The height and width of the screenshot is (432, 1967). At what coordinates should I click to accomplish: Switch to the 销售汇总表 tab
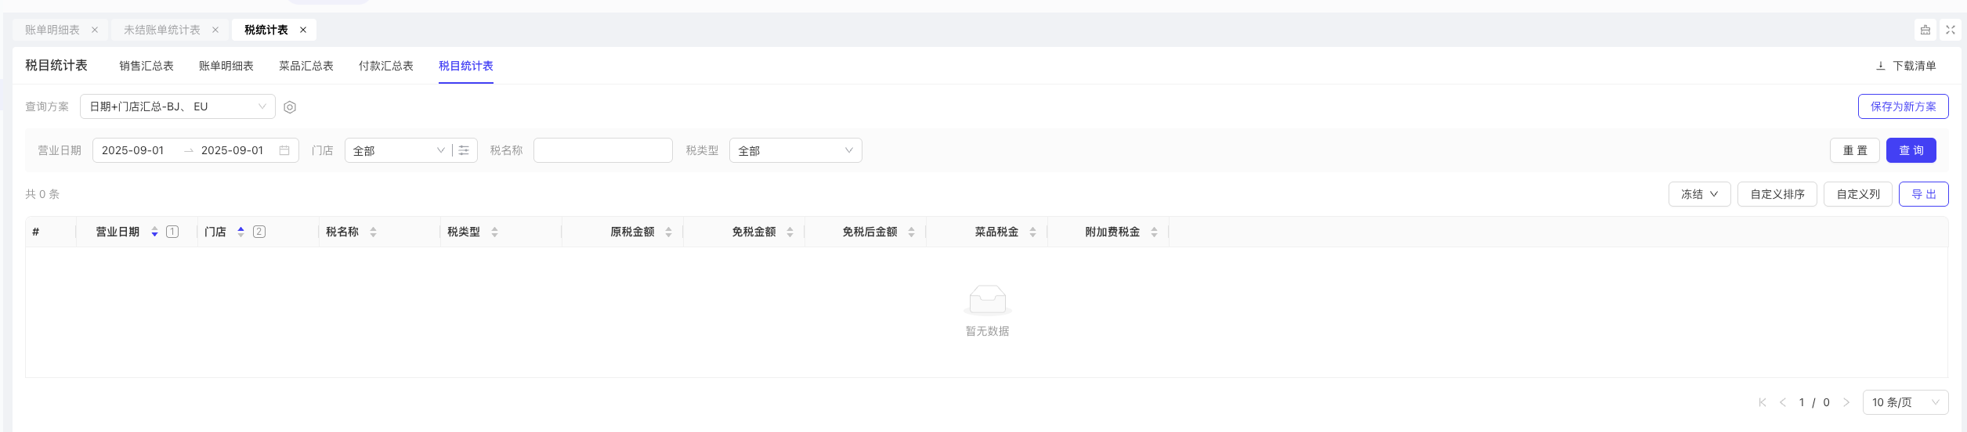click(146, 66)
